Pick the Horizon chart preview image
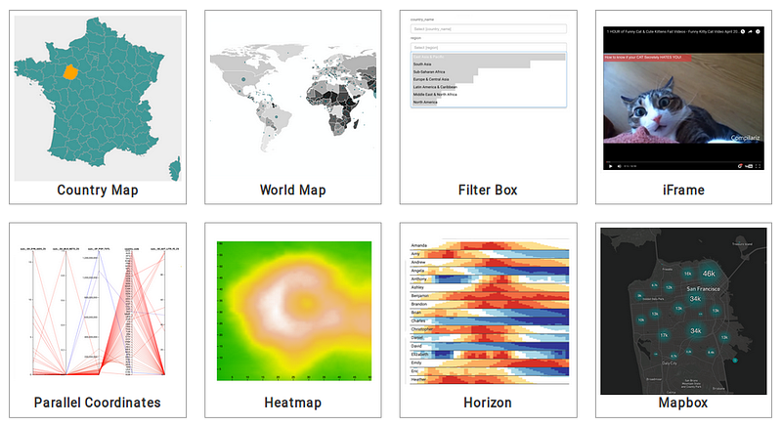 click(489, 312)
